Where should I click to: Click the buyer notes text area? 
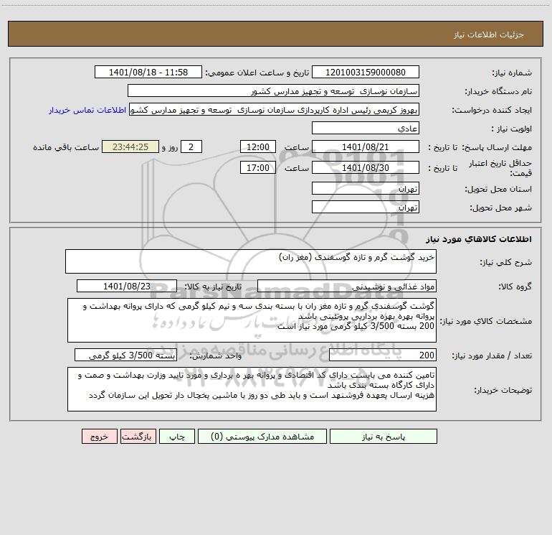tap(252, 389)
